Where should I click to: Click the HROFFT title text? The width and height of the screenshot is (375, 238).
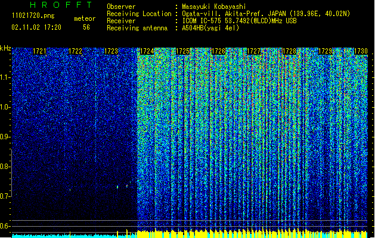click(x=61, y=5)
